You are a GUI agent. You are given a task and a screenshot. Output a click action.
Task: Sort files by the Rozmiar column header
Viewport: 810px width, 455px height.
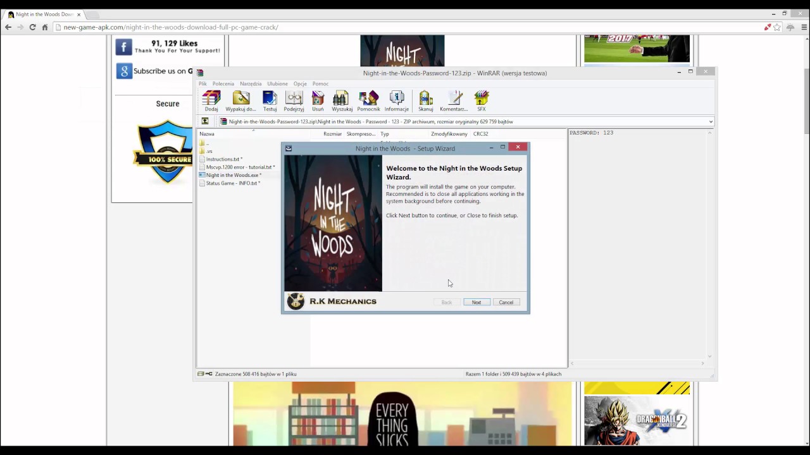(332, 134)
